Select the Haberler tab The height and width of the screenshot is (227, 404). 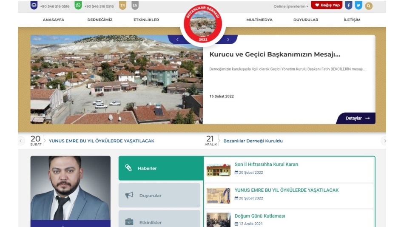click(161, 168)
